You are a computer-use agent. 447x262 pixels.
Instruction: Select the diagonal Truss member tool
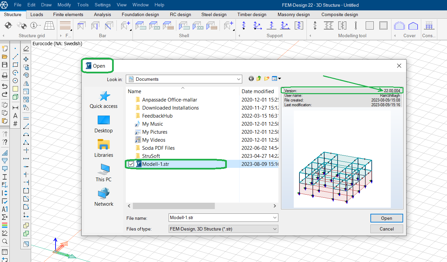click(x=109, y=25)
